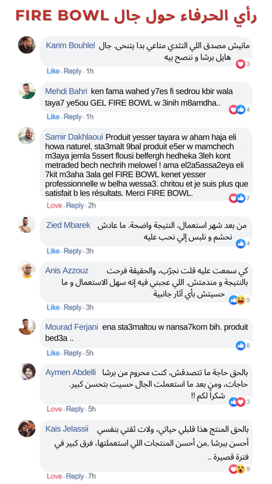Toggle Love on Samir Dakhlaoui's comment
Viewport: 272px width, 484px height.
pos(54,205)
